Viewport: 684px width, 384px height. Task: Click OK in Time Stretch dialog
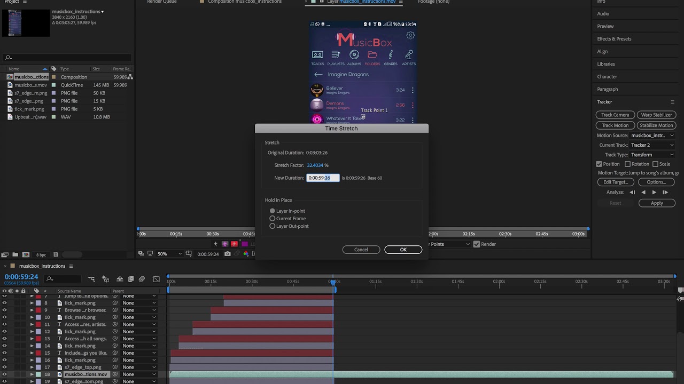(403, 250)
